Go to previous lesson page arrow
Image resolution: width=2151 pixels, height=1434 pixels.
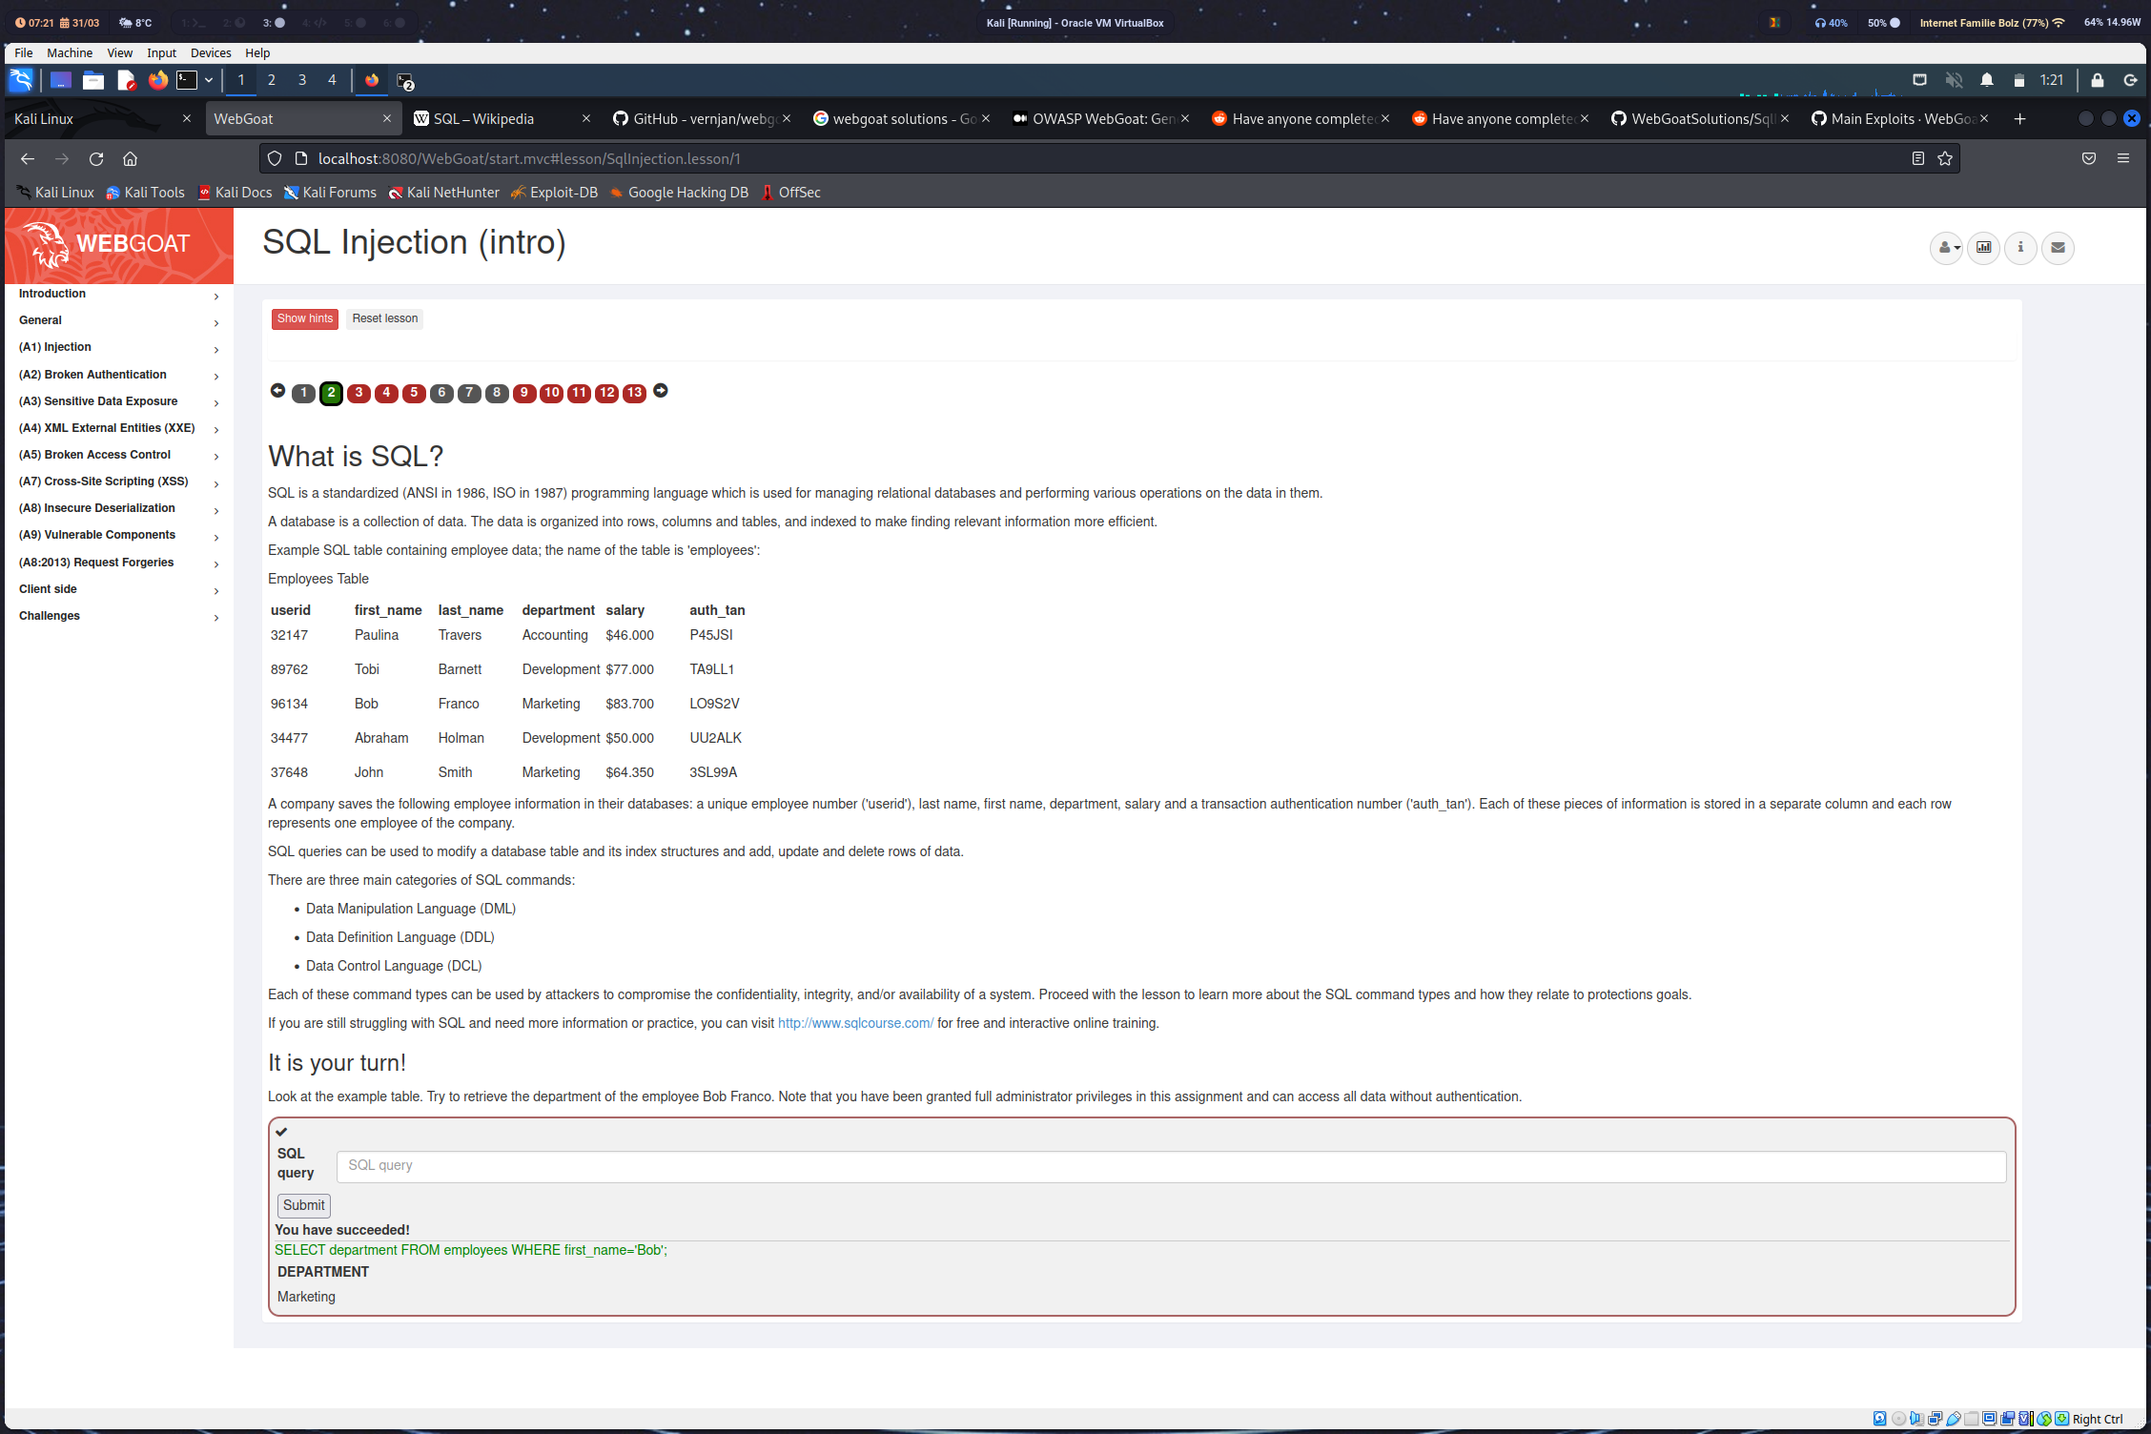[277, 391]
